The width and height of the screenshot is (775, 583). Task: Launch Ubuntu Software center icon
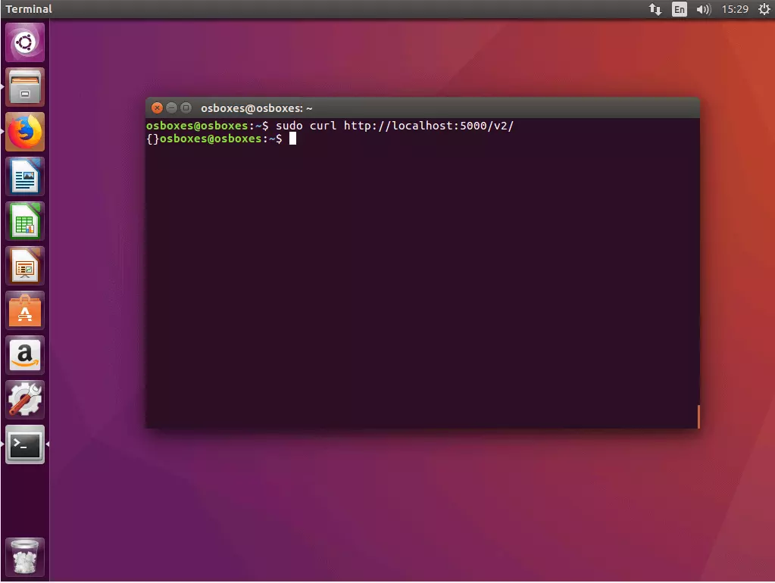25,310
